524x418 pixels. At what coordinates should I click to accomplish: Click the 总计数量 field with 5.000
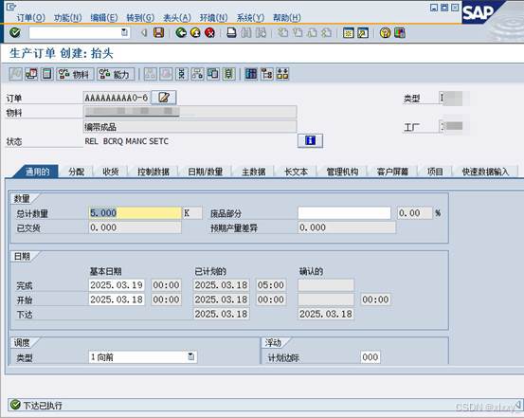[x=135, y=213]
